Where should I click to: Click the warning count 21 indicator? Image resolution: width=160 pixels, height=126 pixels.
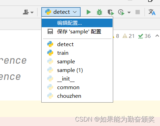[x=128, y=36]
